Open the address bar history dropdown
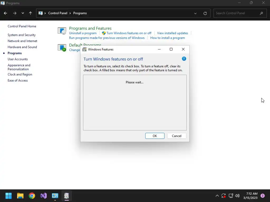This screenshot has height=202, width=270. point(195,13)
